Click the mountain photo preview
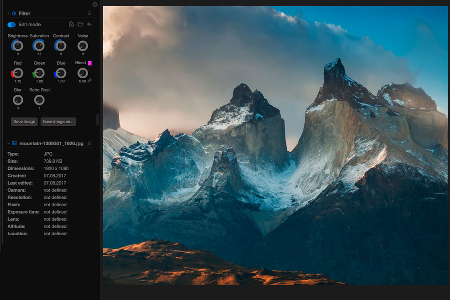The width and height of the screenshot is (450, 300). (276, 146)
